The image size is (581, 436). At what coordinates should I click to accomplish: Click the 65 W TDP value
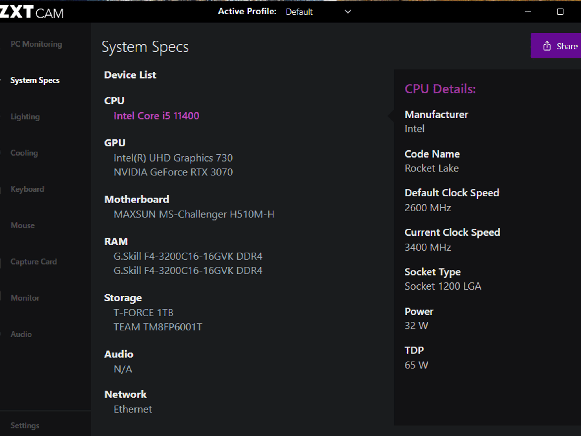tap(416, 365)
